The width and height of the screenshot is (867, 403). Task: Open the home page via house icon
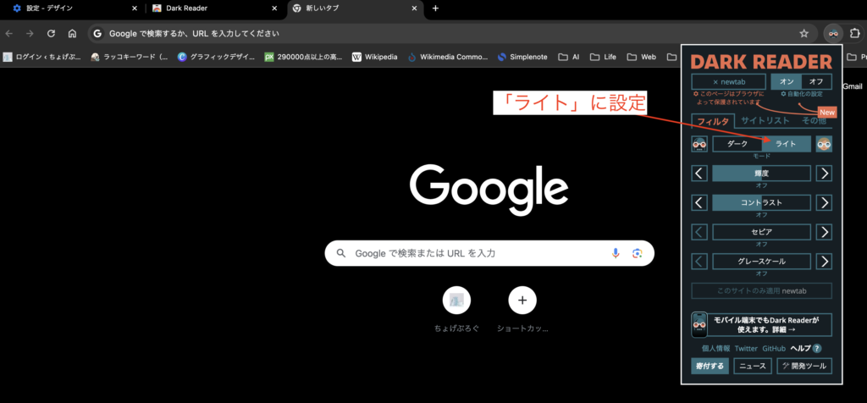[72, 34]
